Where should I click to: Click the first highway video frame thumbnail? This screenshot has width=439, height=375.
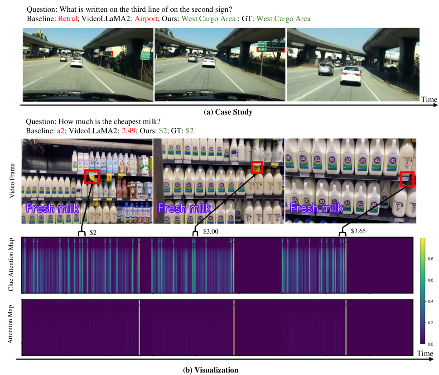tap(88, 65)
